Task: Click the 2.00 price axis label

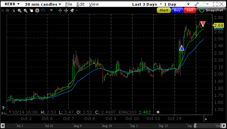Action: [219, 74]
